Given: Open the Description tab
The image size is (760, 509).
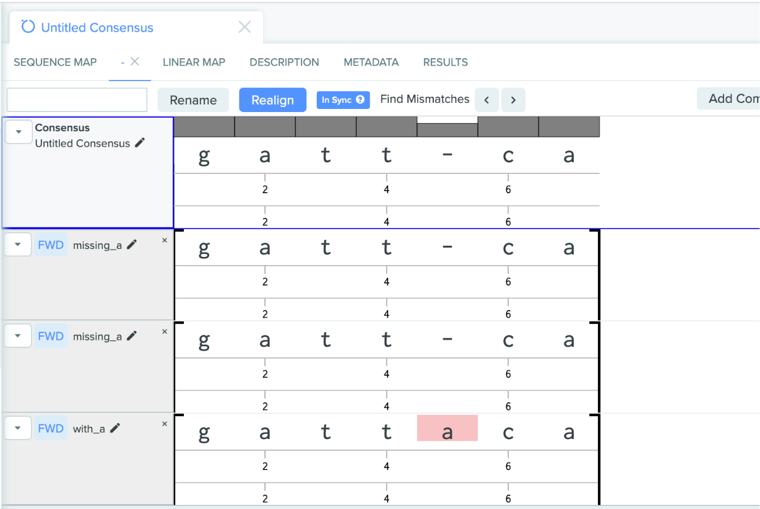Looking at the screenshot, I should point(284,62).
